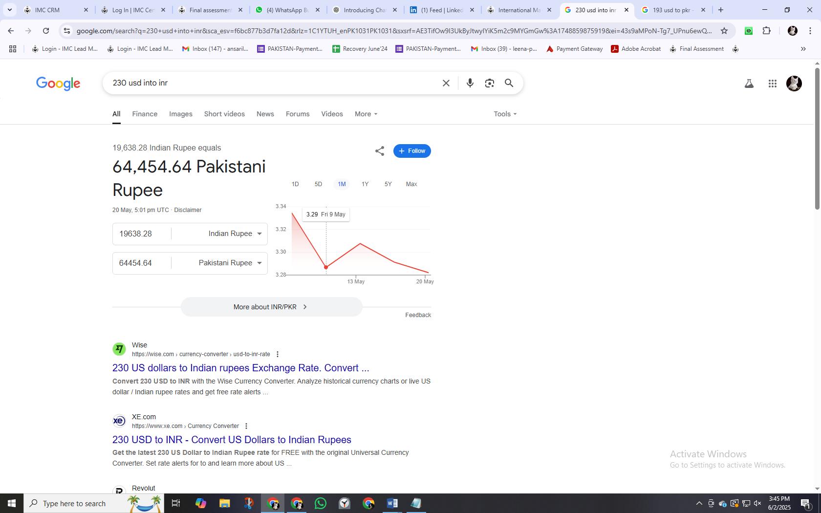
Task: Open File Explorer from the taskbar
Action: (x=224, y=503)
